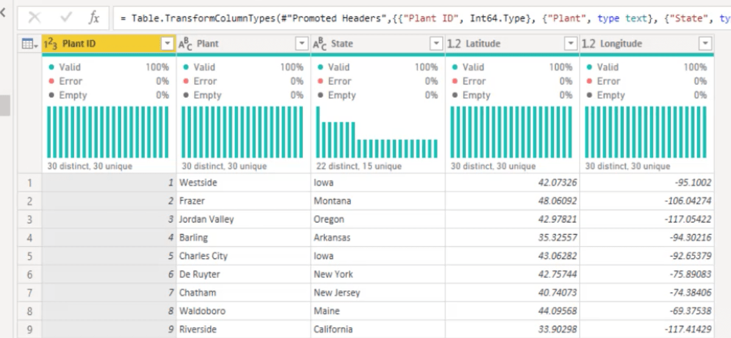Select the Latitude value 35.32557
Image resolution: width=731 pixels, height=338 pixels.
[x=512, y=238]
